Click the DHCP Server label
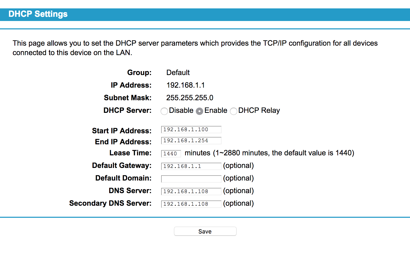This screenshot has width=410, height=254. coord(128,110)
